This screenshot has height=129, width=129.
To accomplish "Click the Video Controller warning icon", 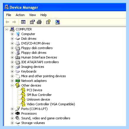I will click(23, 104).
